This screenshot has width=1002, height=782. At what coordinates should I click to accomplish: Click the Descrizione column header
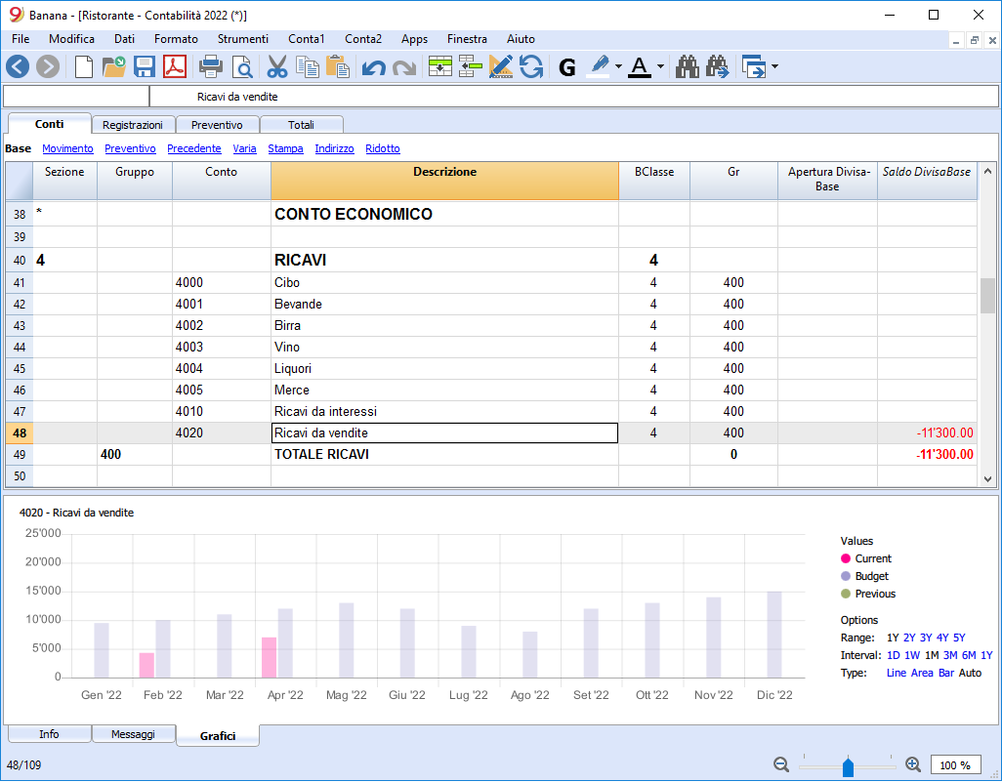pyautogui.click(x=444, y=181)
